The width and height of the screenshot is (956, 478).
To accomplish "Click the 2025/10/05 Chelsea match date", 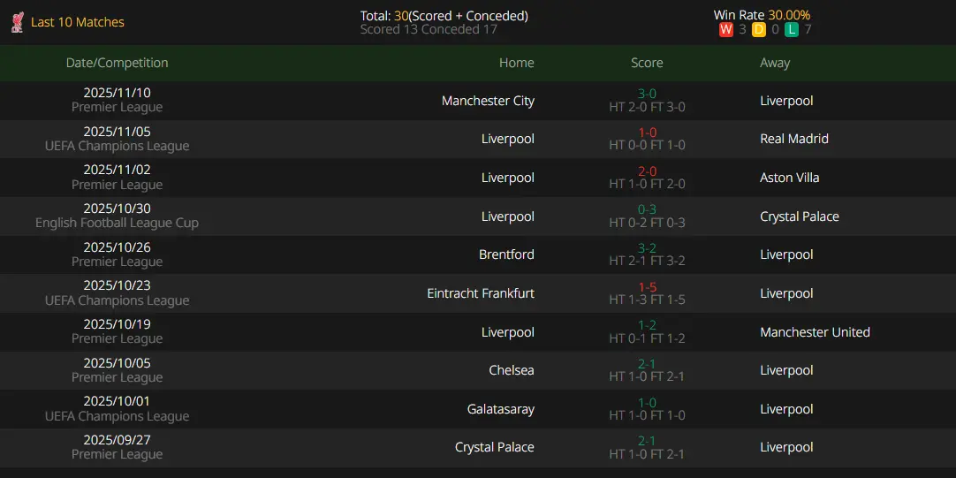I will pyautogui.click(x=117, y=363).
